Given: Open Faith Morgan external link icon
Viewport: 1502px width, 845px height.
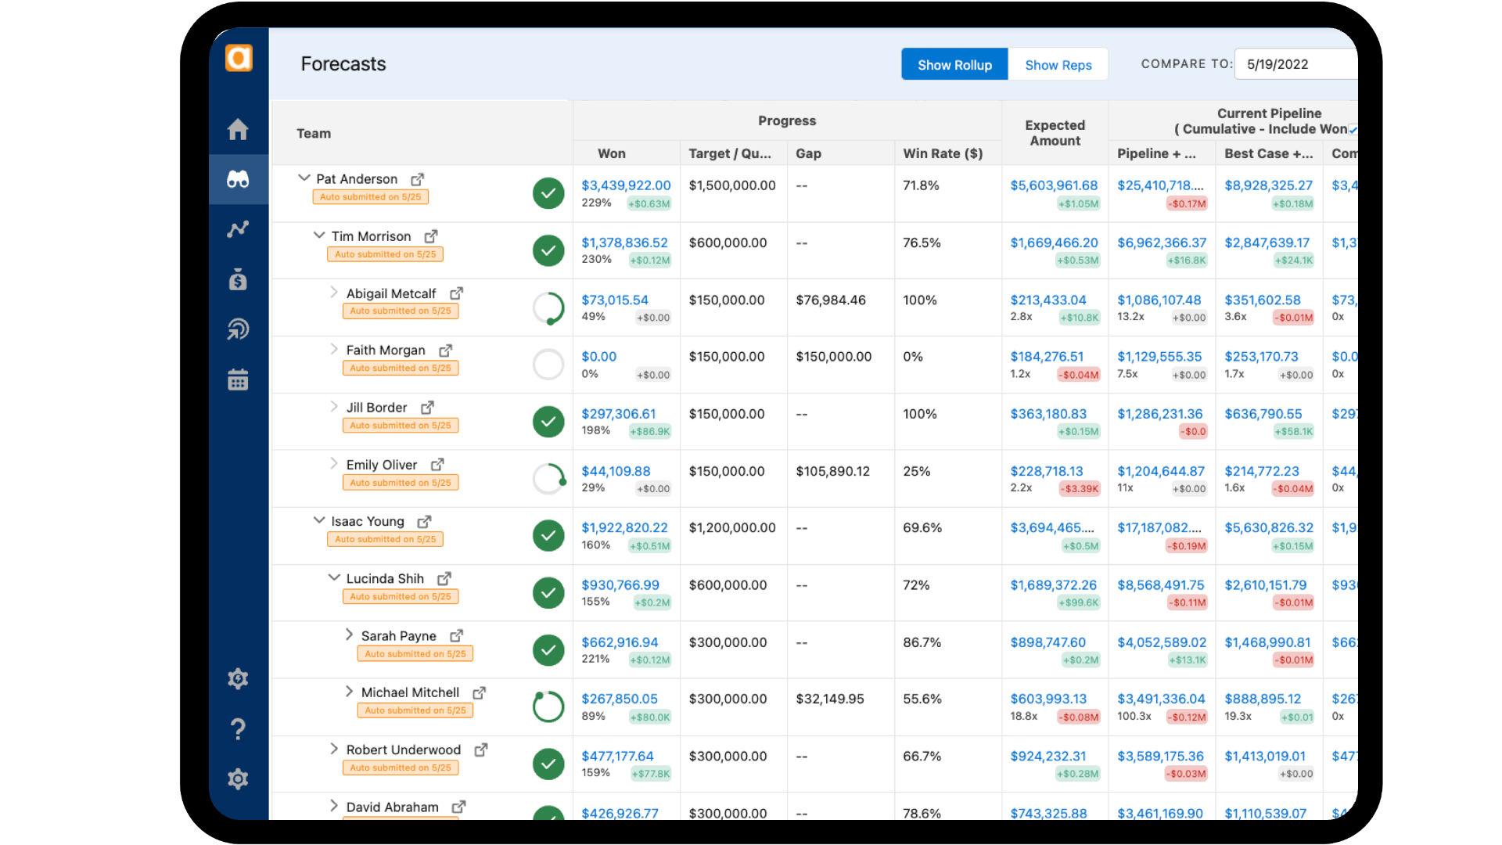Looking at the screenshot, I should [x=446, y=351].
